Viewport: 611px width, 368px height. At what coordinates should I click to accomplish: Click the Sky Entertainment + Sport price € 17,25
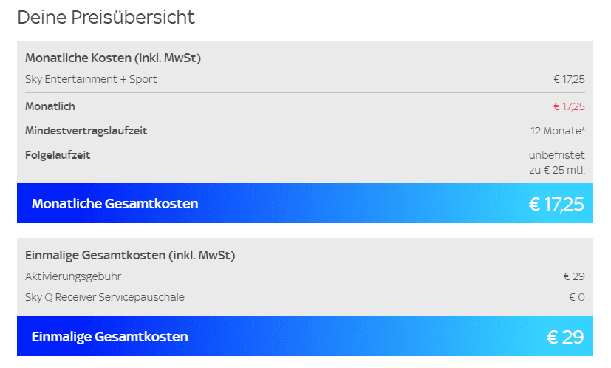(569, 80)
